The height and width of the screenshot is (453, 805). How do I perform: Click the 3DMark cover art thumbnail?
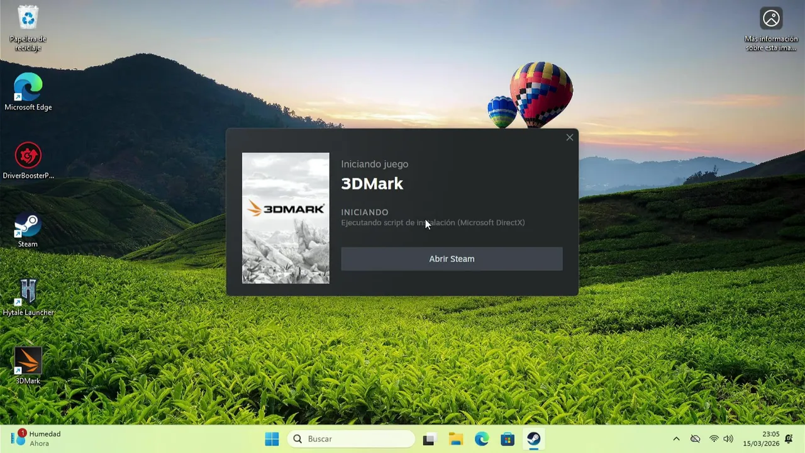(x=286, y=218)
